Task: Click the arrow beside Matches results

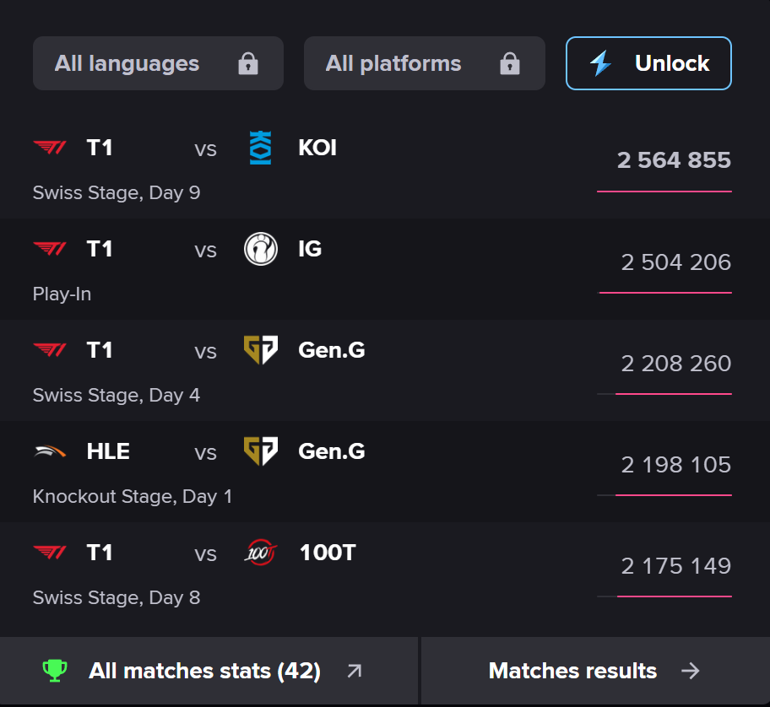Action: (691, 671)
